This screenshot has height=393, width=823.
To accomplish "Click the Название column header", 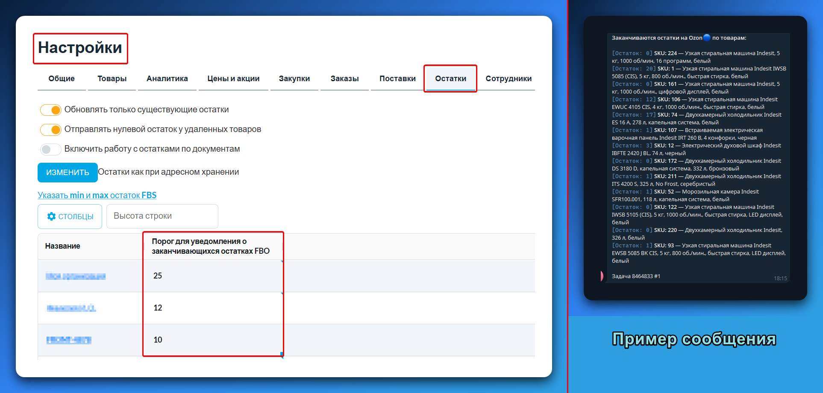I will click(63, 246).
